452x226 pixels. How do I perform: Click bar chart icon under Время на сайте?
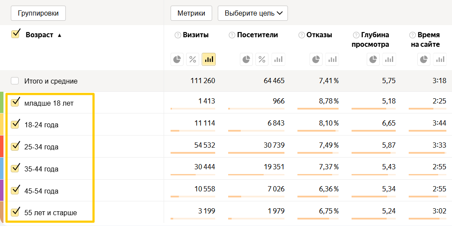(440, 59)
